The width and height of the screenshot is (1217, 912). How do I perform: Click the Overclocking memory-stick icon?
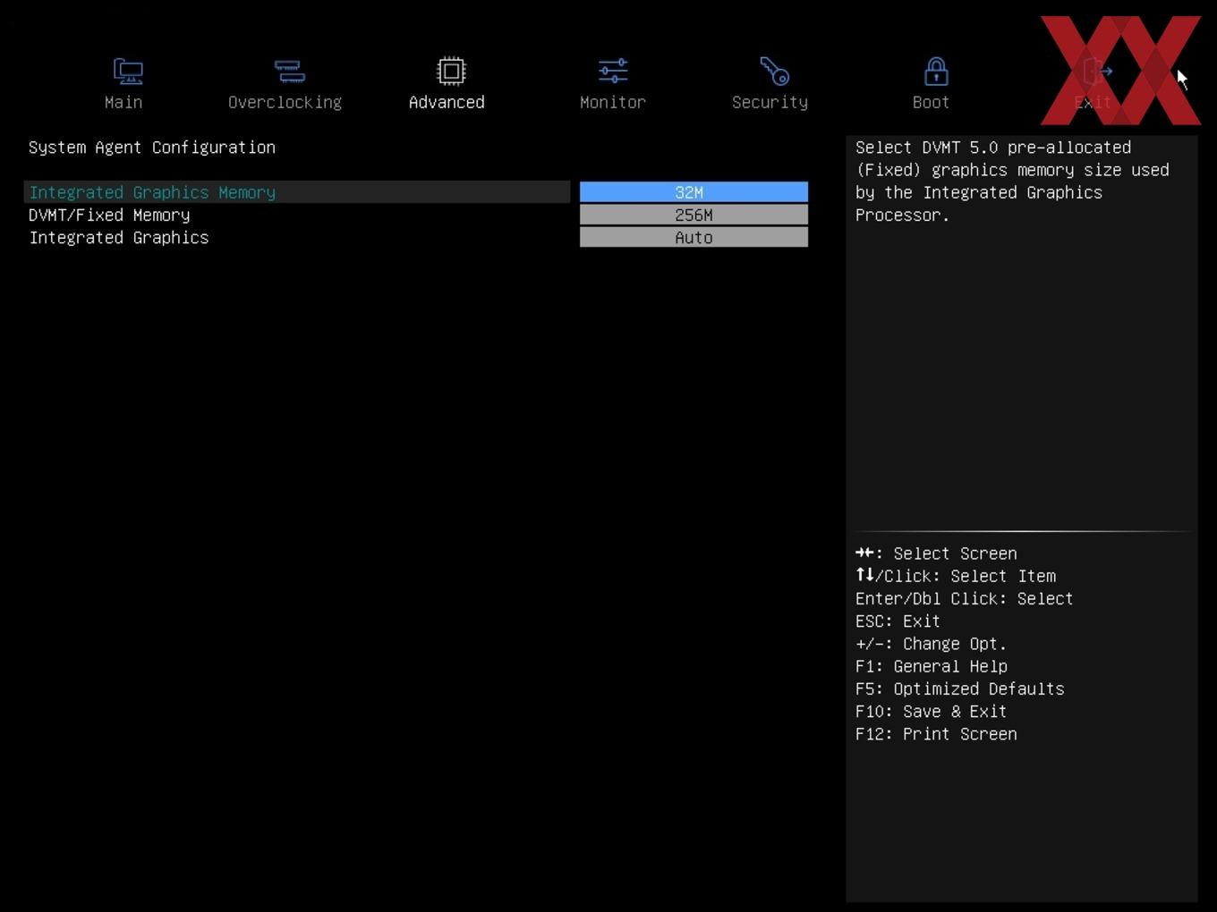pos(289,72)
